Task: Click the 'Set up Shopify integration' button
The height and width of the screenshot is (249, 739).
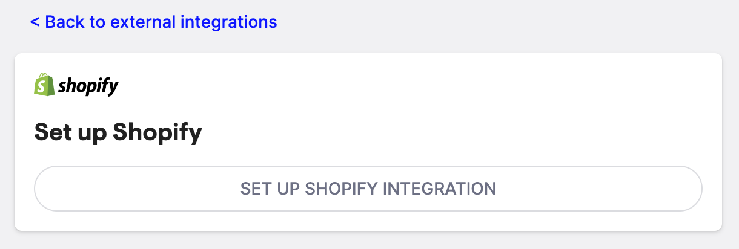Action: 368,189
